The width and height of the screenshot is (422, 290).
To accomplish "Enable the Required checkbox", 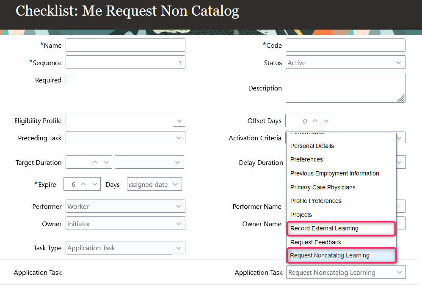I will [x=69, y=79].
